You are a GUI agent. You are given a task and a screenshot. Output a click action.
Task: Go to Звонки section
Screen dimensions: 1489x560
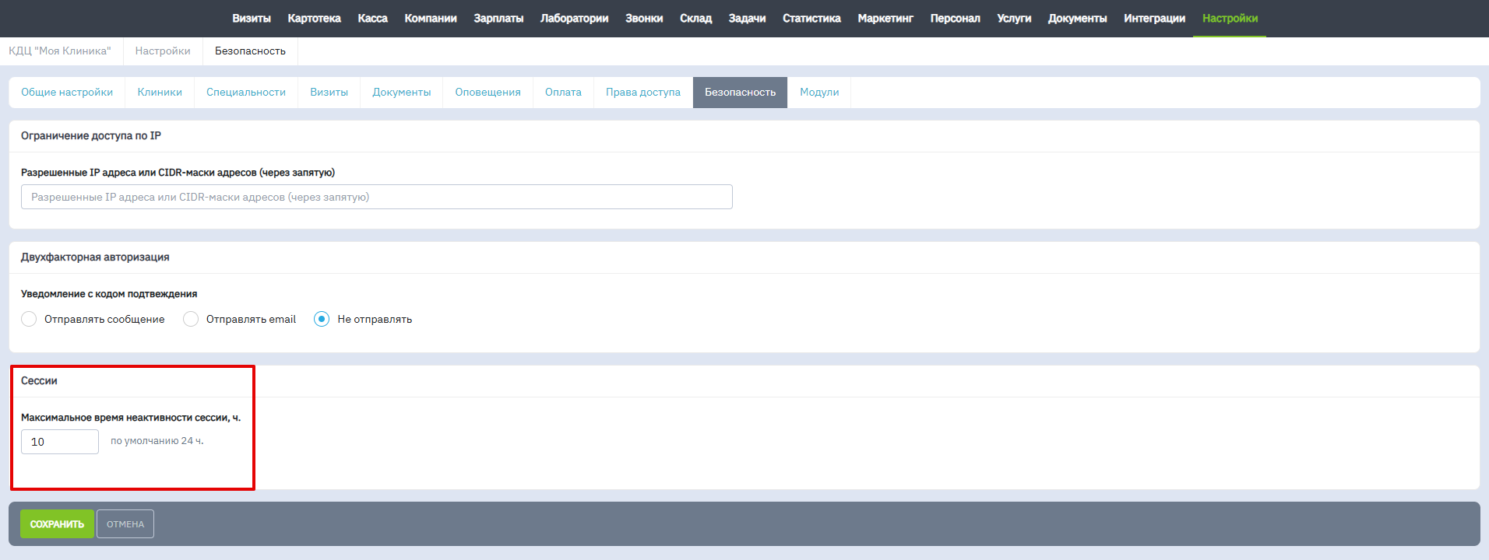click(644, 18)
